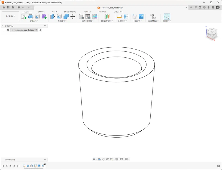Switch to the SHEET METAL tab

click(70, 12)
